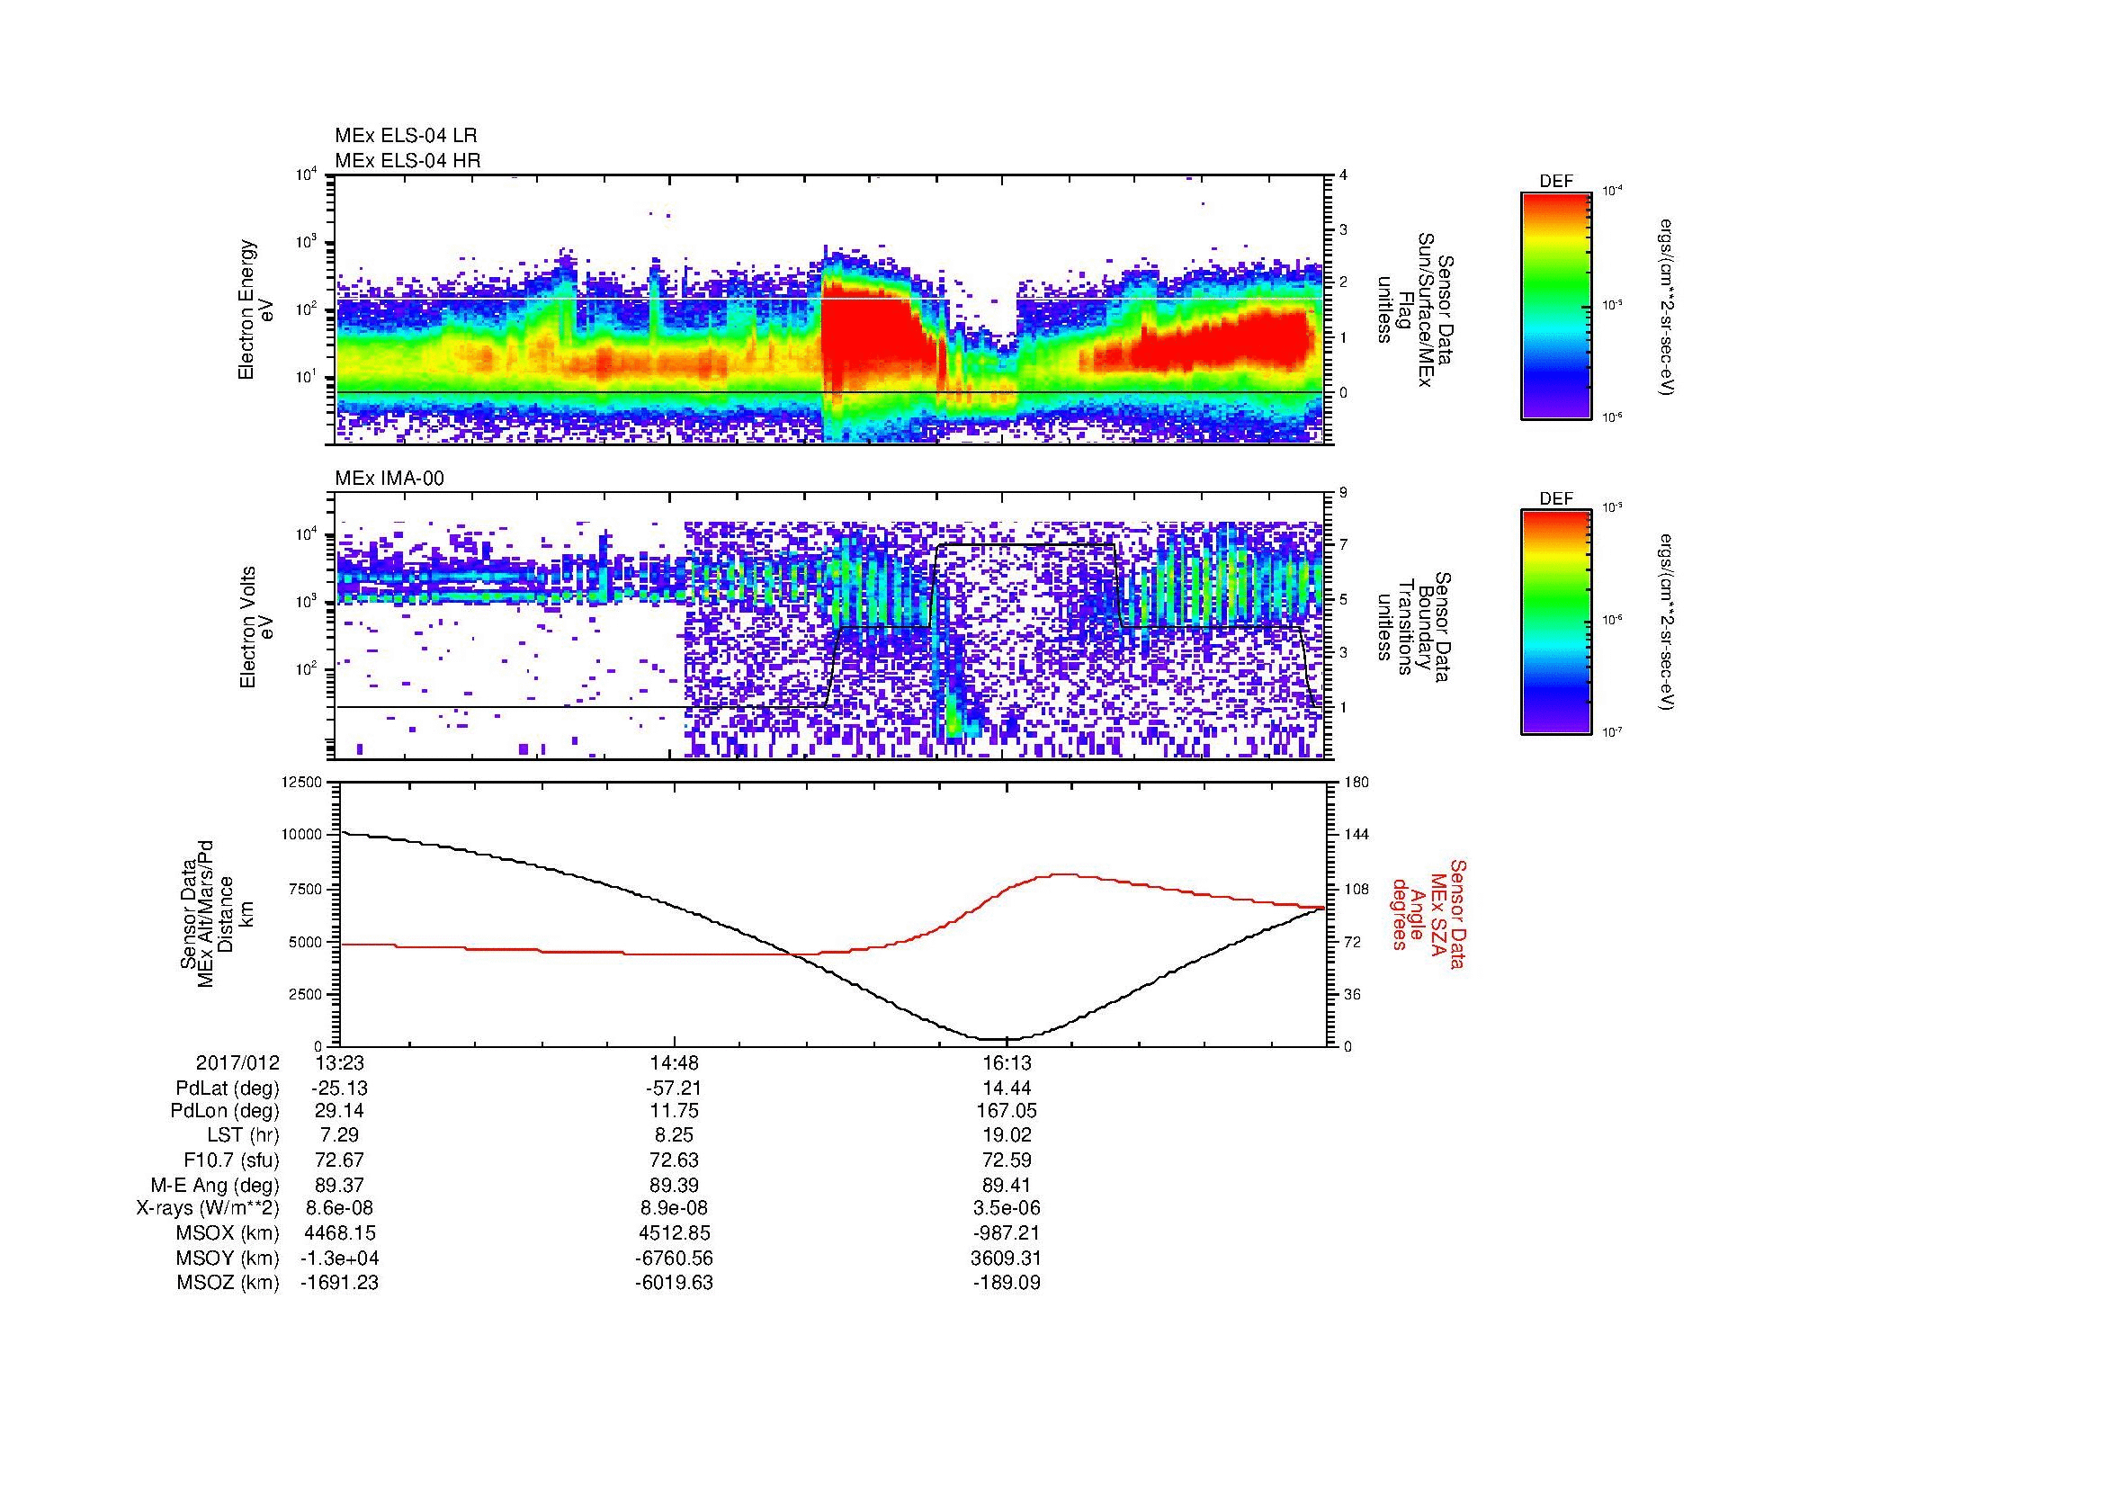This screenshot has width=2104, height=1487.
Task: Click the 'MSOY (km)' row label
Action: tap(228, 1258)
